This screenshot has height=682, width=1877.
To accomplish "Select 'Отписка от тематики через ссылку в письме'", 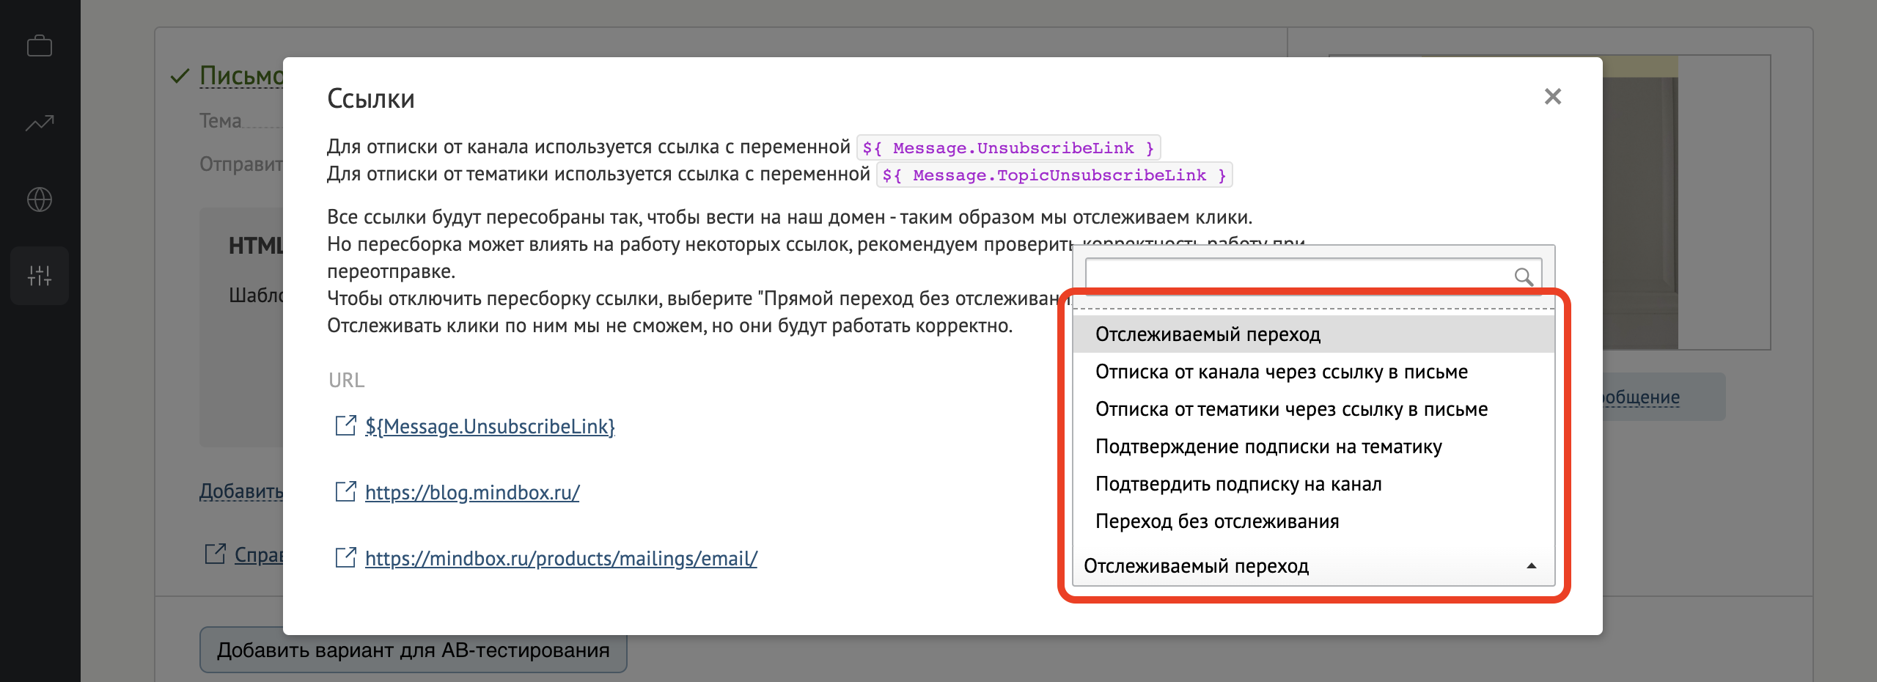I will coord(1313,409).
